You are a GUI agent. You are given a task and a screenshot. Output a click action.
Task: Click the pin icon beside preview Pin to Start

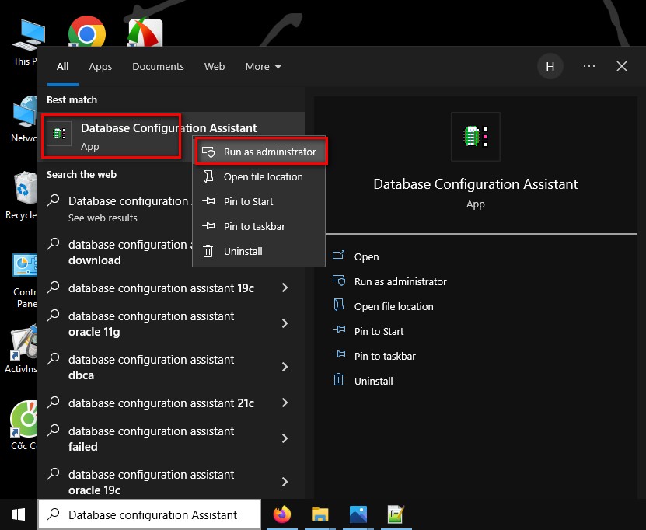(x=339, y=330)
